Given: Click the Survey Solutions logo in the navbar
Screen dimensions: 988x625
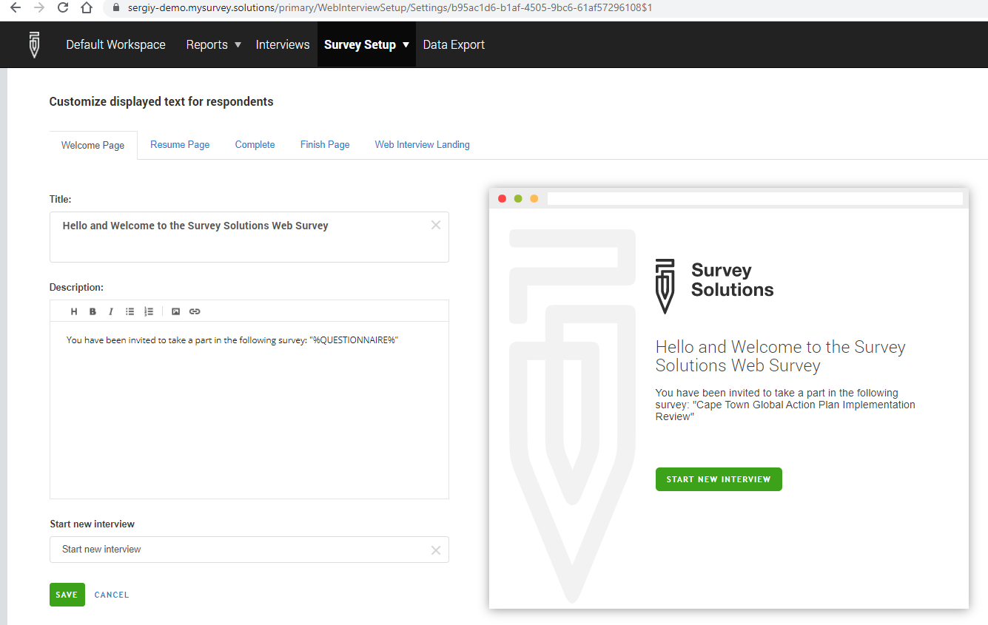Looking at the screenshot, I should click(x=34, y=44).
